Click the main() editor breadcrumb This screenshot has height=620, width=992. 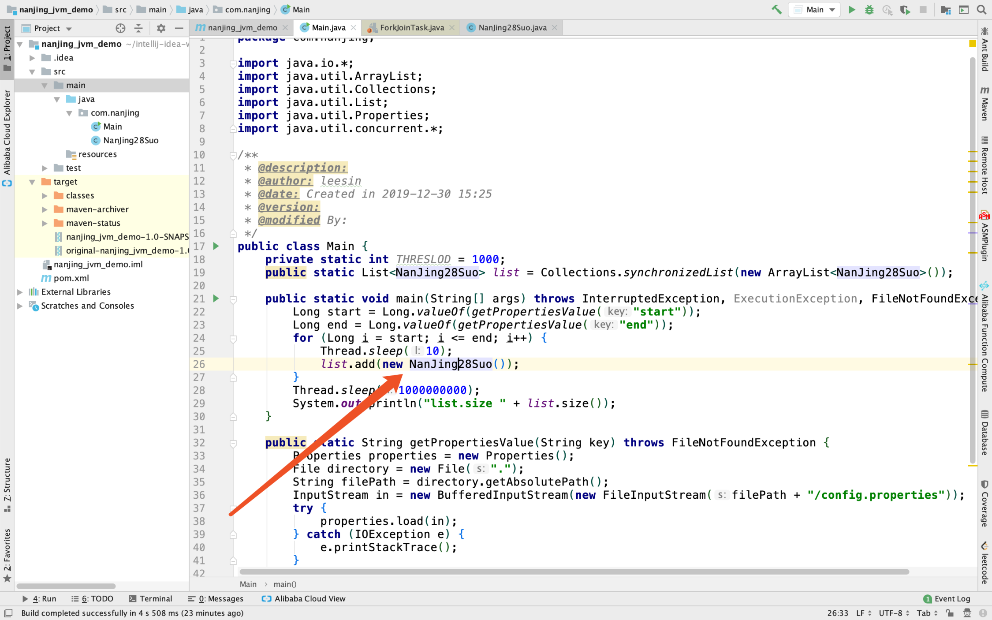285,584
